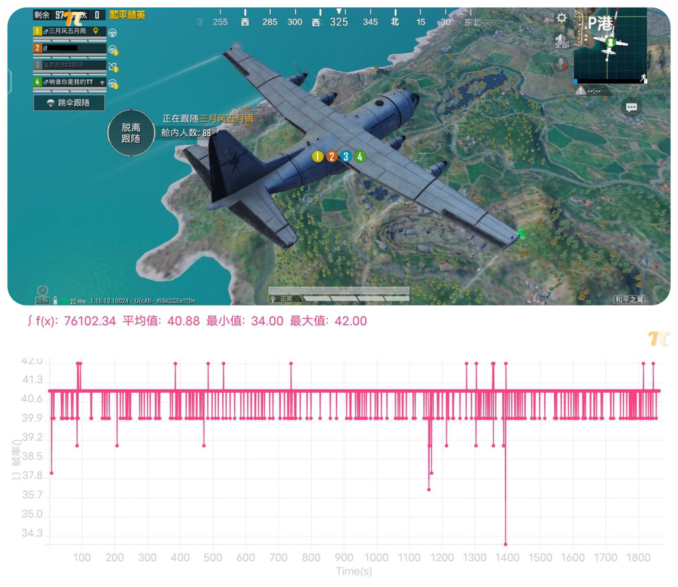Click the yellow location pin on teammate 1
The image size is (678, 587).
96,31
